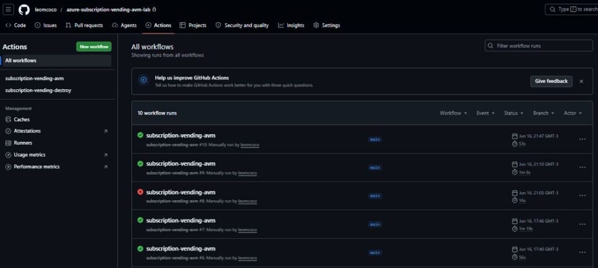Viewport: 598px width, 268px height.
Task: Click external link arrow beside Performance metrics
Action: coord(106,167)
